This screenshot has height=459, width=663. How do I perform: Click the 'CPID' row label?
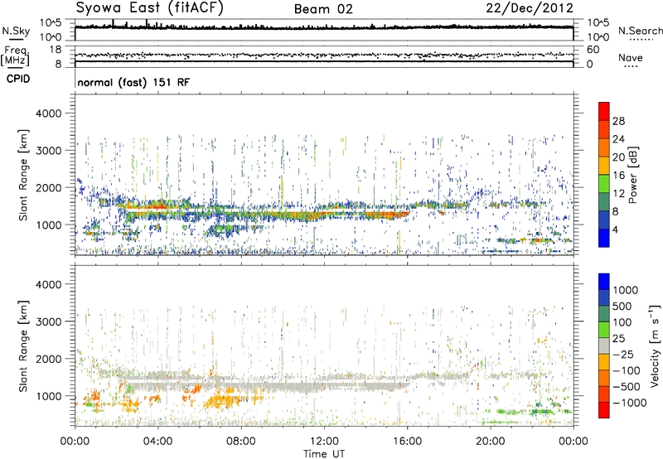coord(18,79)
